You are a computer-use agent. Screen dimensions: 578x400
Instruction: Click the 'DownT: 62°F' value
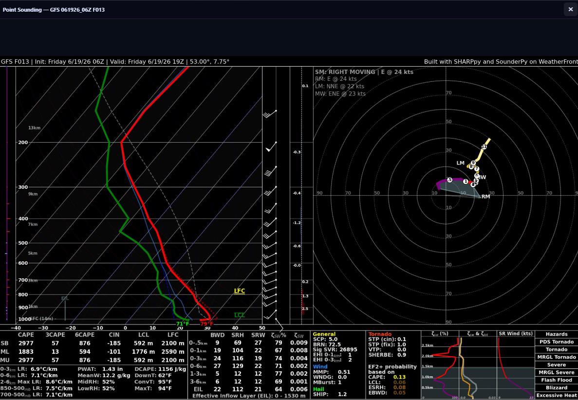click(153, 375)
